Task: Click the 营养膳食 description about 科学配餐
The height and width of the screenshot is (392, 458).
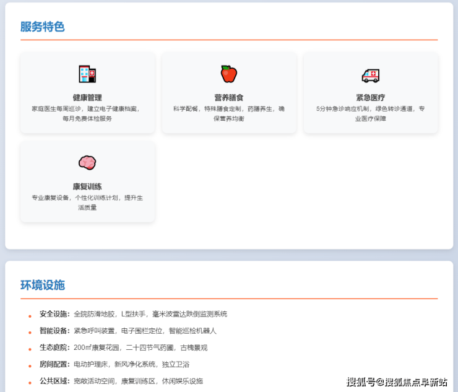Action: coord(229,113)
